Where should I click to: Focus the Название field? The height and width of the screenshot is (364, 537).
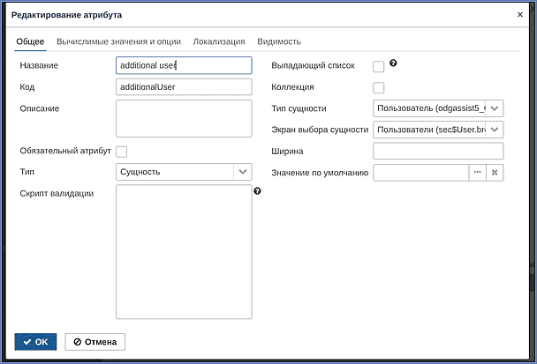tap(184, 65)
